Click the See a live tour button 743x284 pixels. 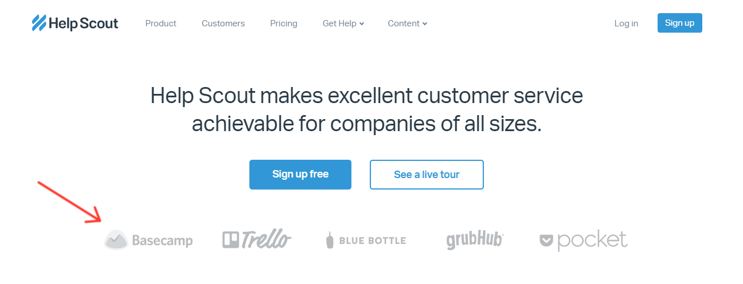[427, 174]
